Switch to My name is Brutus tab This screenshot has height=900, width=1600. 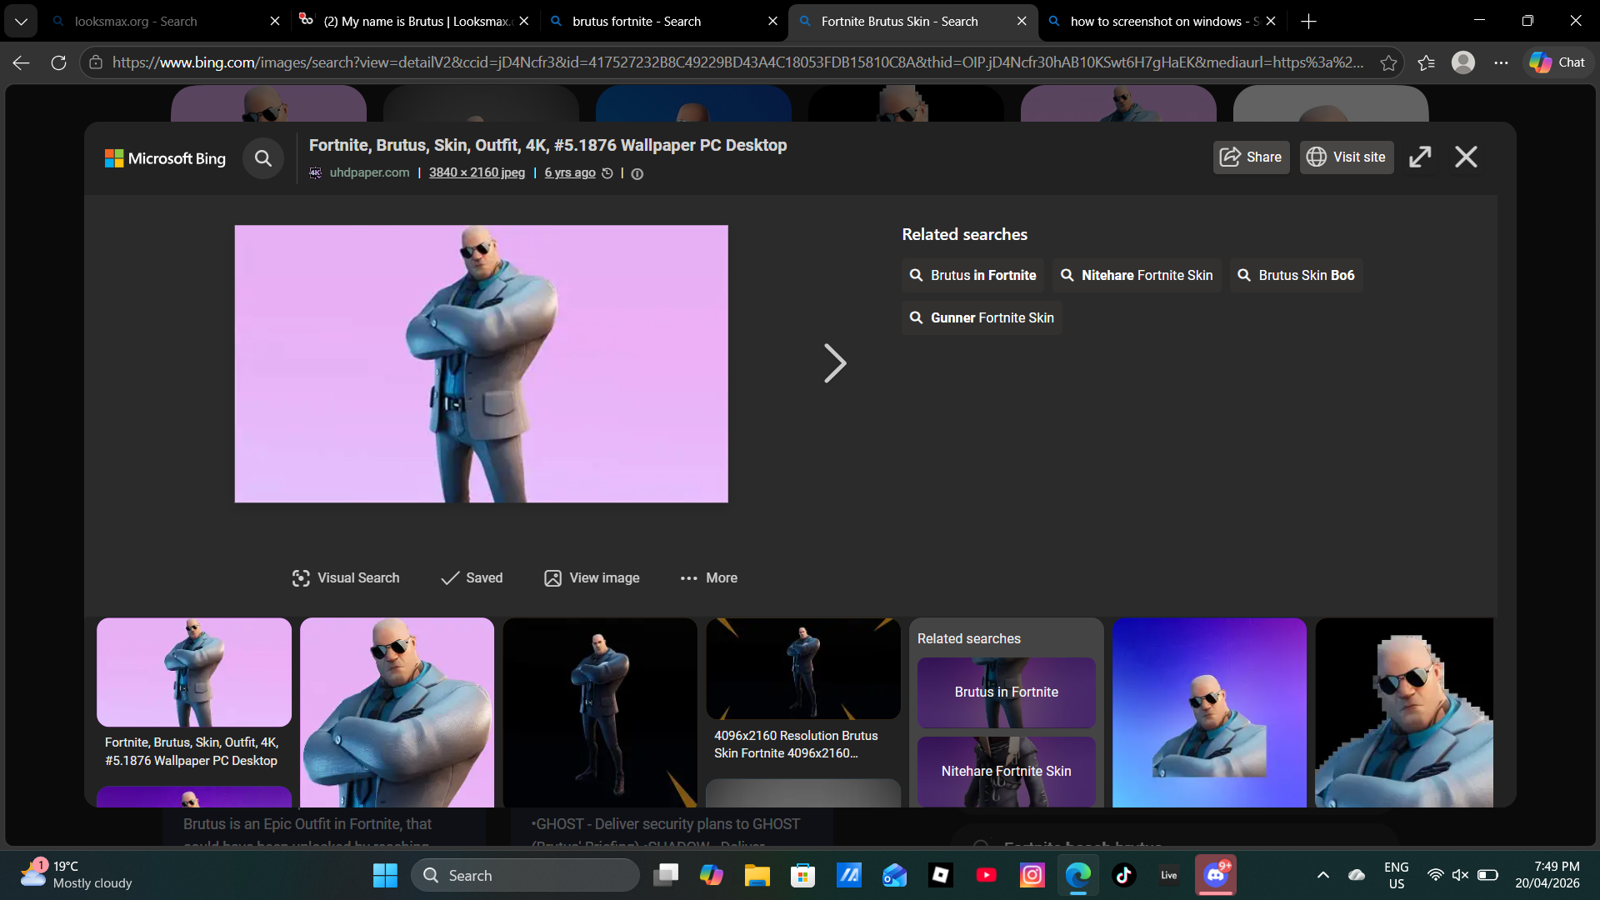[417, 22]
